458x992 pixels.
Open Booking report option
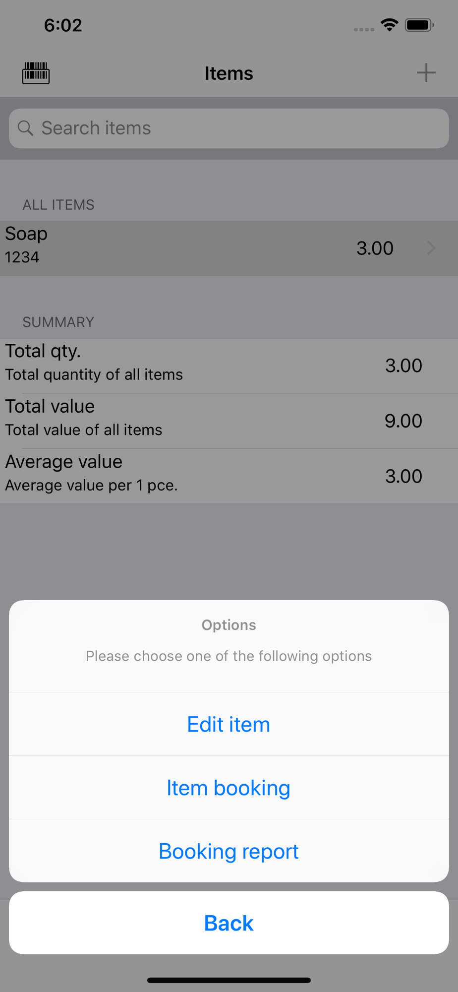pos(229,851)
